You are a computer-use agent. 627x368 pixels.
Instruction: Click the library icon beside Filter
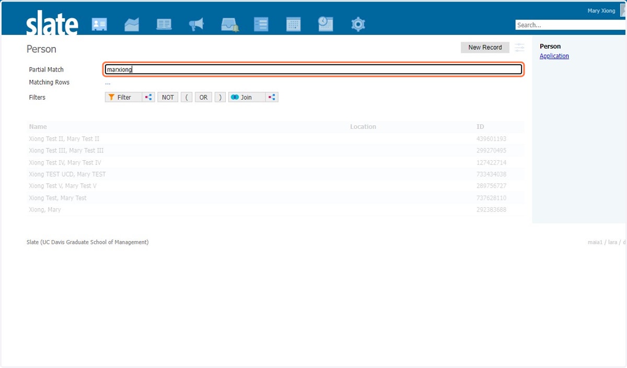pos(148,97)
